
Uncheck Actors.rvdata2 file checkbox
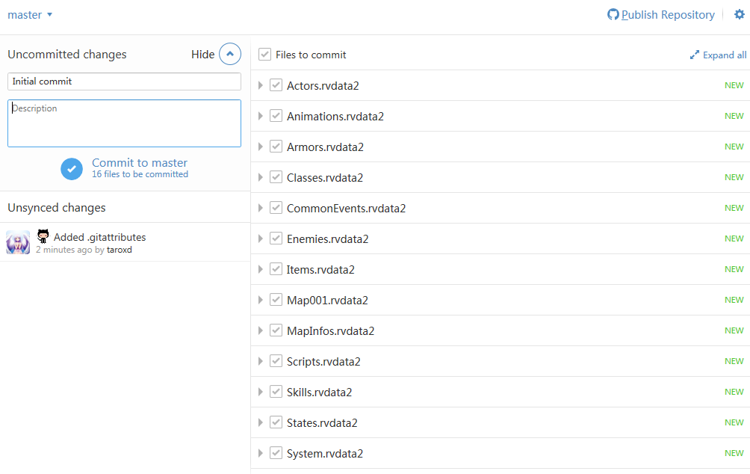click(276, 85)
